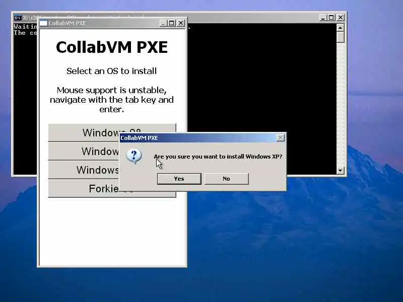Click the 'Are you sure' message text

(218, 157)
